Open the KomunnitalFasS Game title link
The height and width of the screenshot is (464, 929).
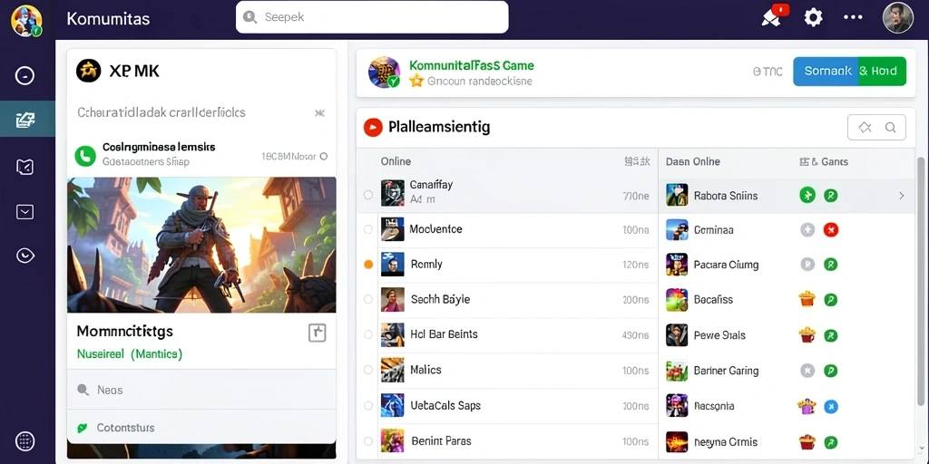click(472, 65)
